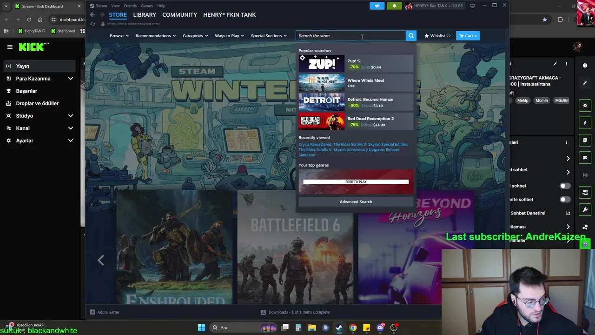
Task: Open Chrome extensions puzzle icon
Action: [560, 20]
